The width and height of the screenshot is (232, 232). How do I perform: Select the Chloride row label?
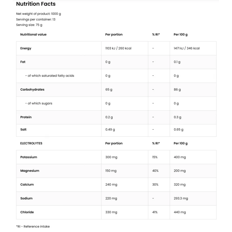pyautogui.click(x=27, y=212)
